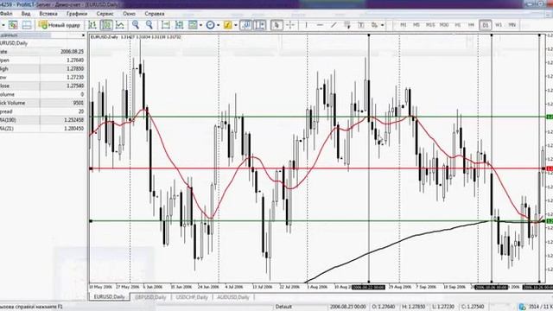Click connection status icon in status bar
The height and width of the screenshot is (311, 553).
(x=523, y=307)
